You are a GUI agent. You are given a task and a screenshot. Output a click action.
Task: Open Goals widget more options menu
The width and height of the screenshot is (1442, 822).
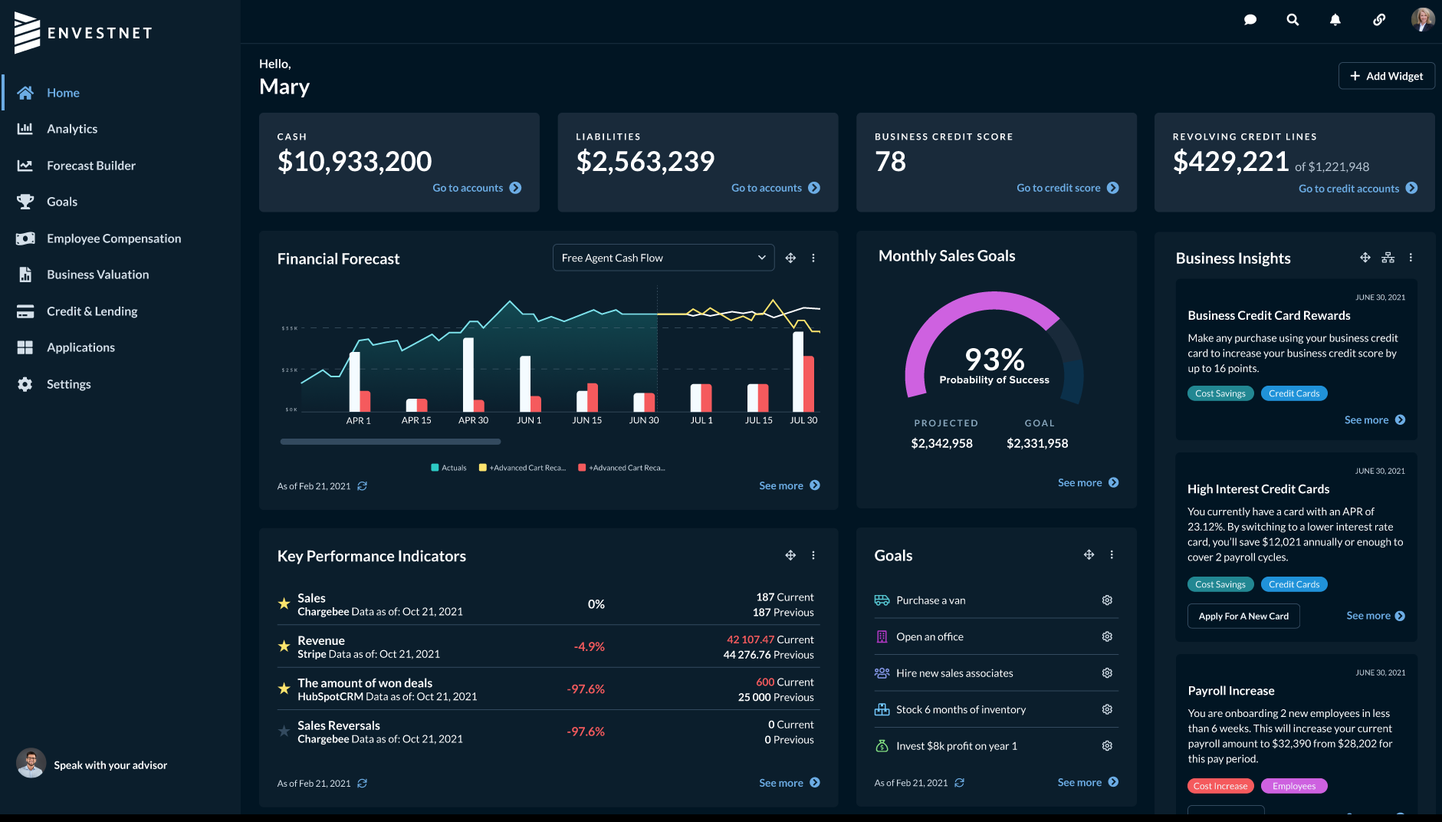pyautogui.click(x=1112, y=554)
